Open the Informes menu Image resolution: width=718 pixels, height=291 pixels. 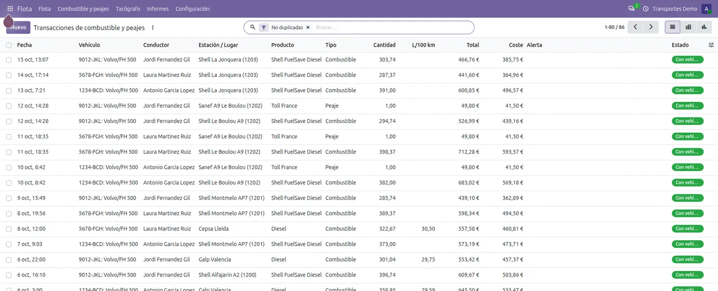157,9
